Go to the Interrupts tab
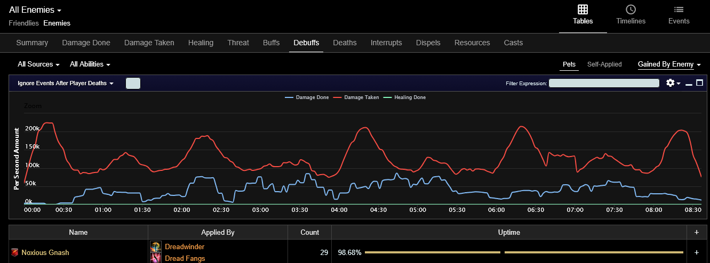Screen dimensions: 710x263 [386, 43]
